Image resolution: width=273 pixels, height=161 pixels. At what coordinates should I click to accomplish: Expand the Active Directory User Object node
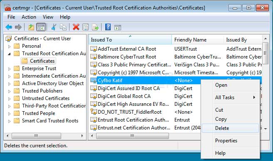click(10, 84)
